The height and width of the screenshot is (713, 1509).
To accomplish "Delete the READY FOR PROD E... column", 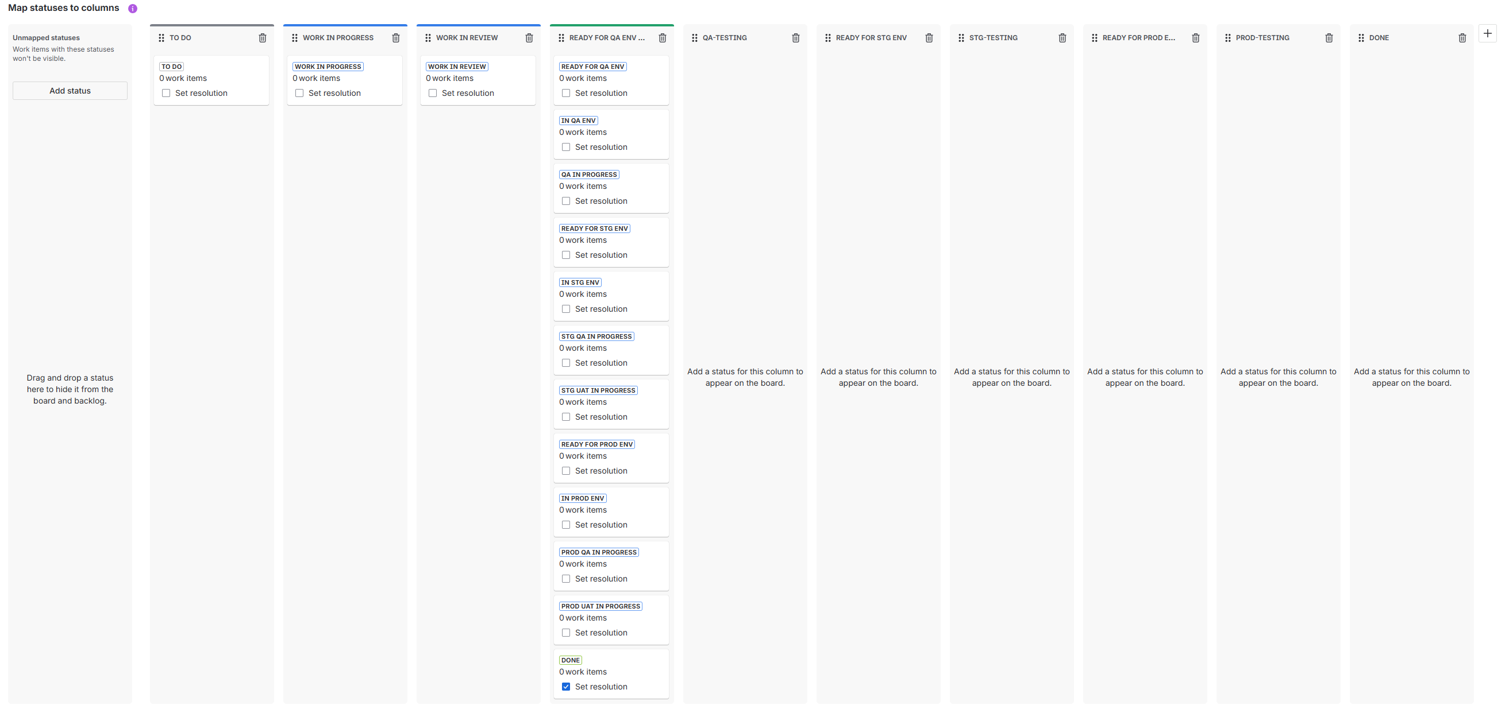I will (x=1196, y=38).
